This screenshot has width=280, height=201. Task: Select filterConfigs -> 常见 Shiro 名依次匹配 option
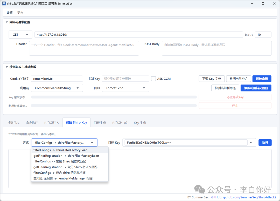coord(70,161)
